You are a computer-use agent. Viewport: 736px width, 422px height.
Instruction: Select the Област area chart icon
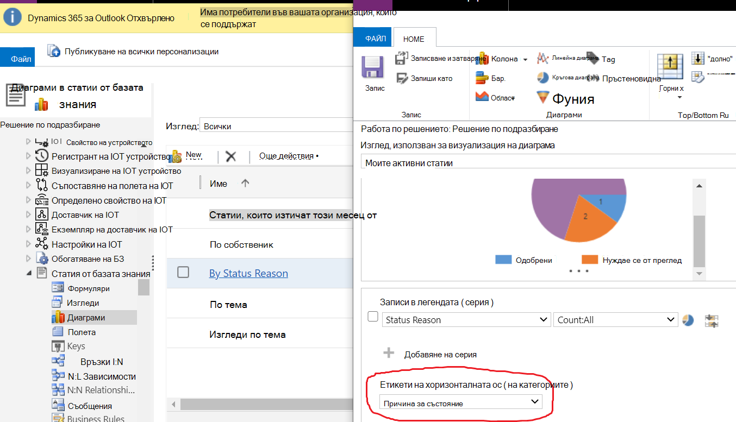pyautogui.click(x=482, y=97)
